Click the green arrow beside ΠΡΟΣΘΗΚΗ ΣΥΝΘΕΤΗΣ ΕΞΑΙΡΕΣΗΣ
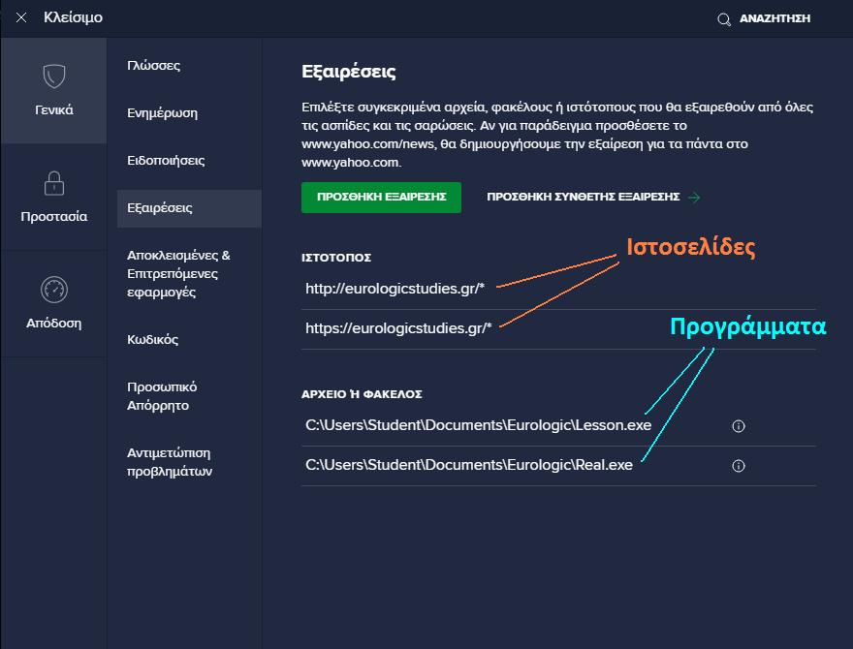This screenshot has height=649, width=853. pos(694,197)
